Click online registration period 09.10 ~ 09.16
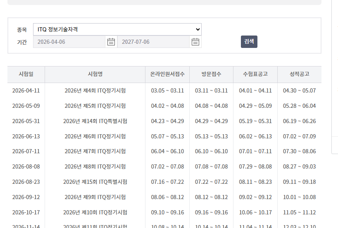 tap(167, 212)
